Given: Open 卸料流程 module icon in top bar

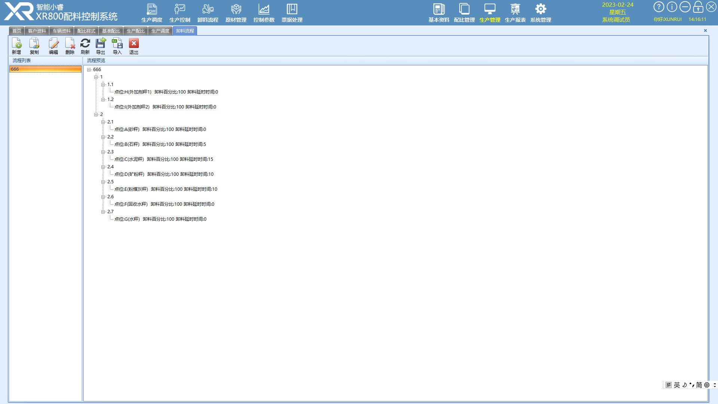Looking at the screenshot, I should click(x=208, y=13).
